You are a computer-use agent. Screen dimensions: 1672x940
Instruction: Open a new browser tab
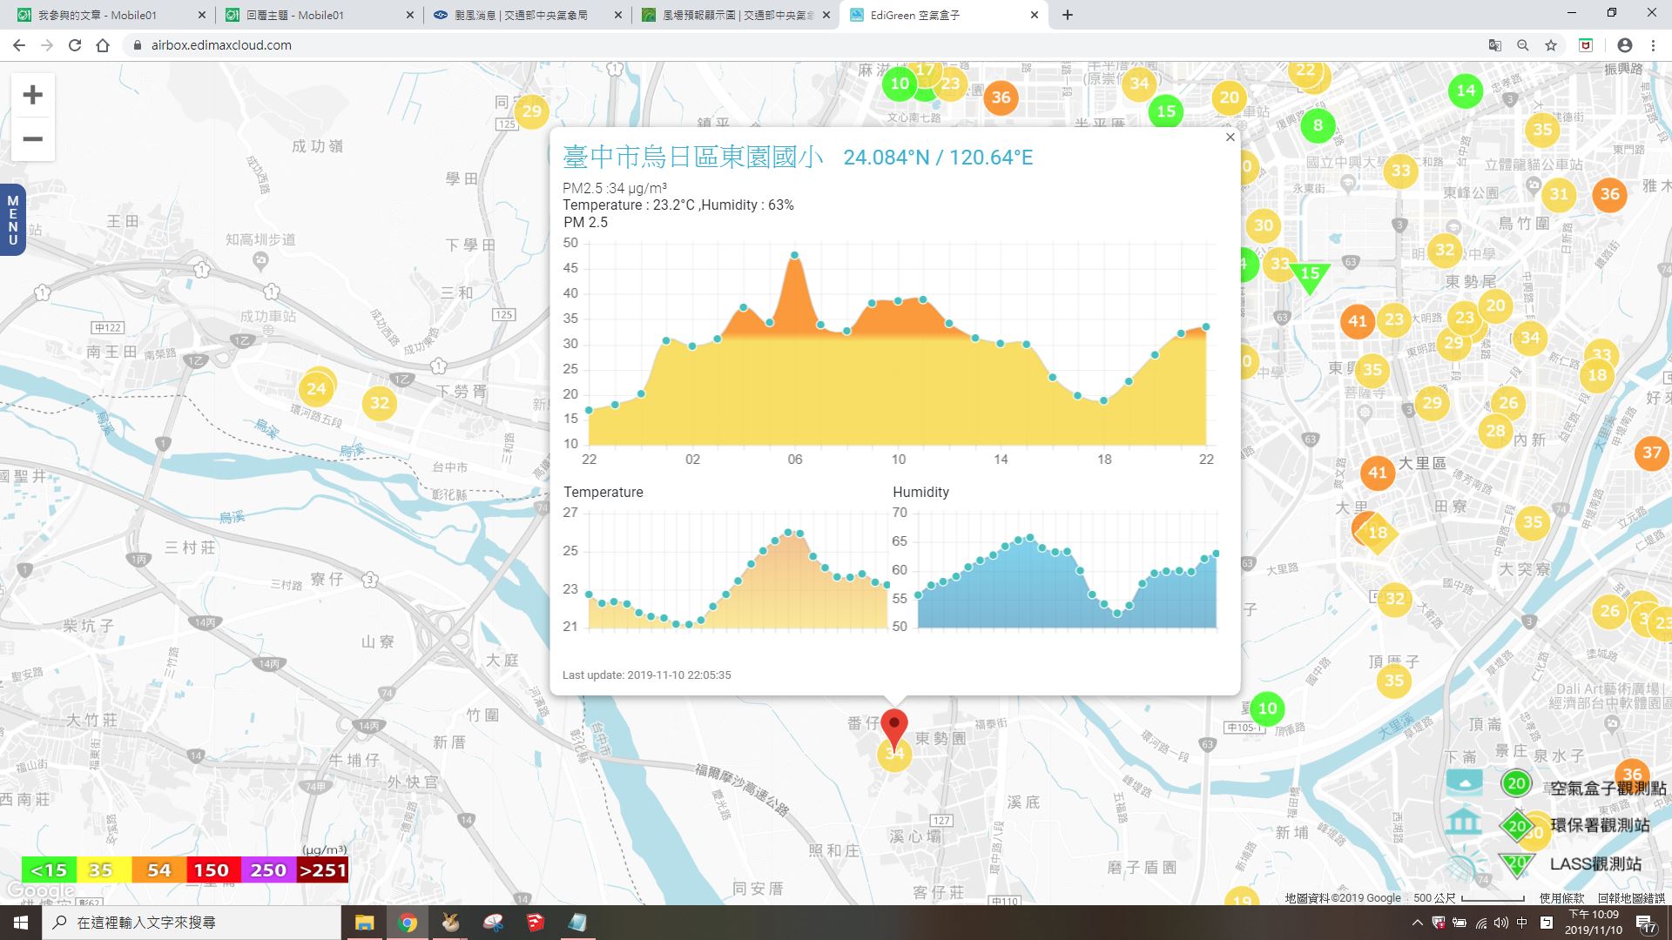1068,15
